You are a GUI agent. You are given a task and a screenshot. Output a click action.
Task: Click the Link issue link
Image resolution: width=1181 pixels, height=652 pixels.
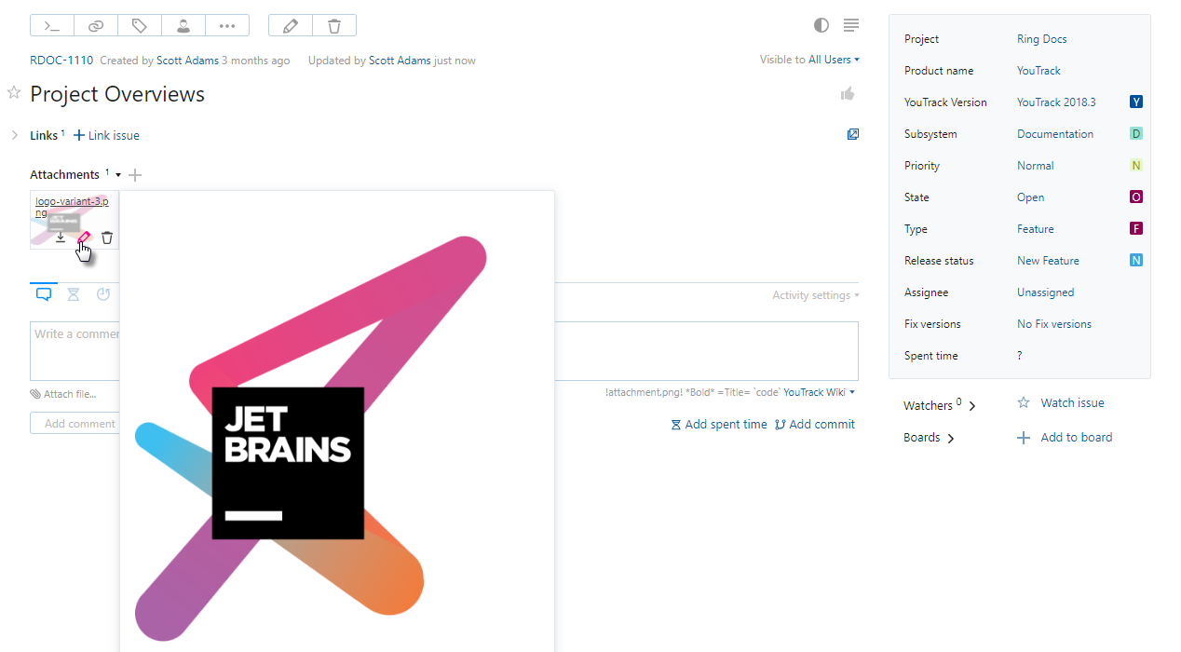106,135
